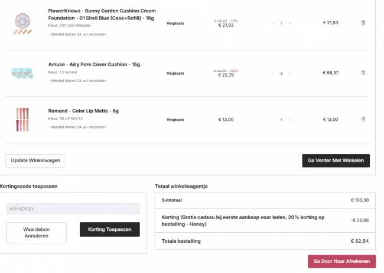This screenshot has width=384, height=273.
Task: Delete the FlowerKnows Bunny Garden foundation item
Action: 363,23
